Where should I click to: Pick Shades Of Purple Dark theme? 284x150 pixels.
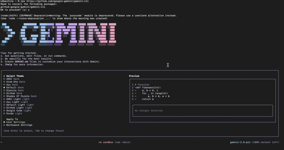point(20,96)
